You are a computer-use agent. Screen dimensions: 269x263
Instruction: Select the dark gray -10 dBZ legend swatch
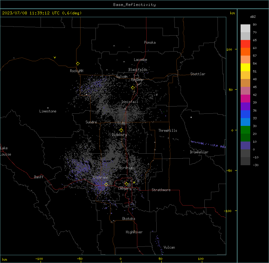pos(245,161)
